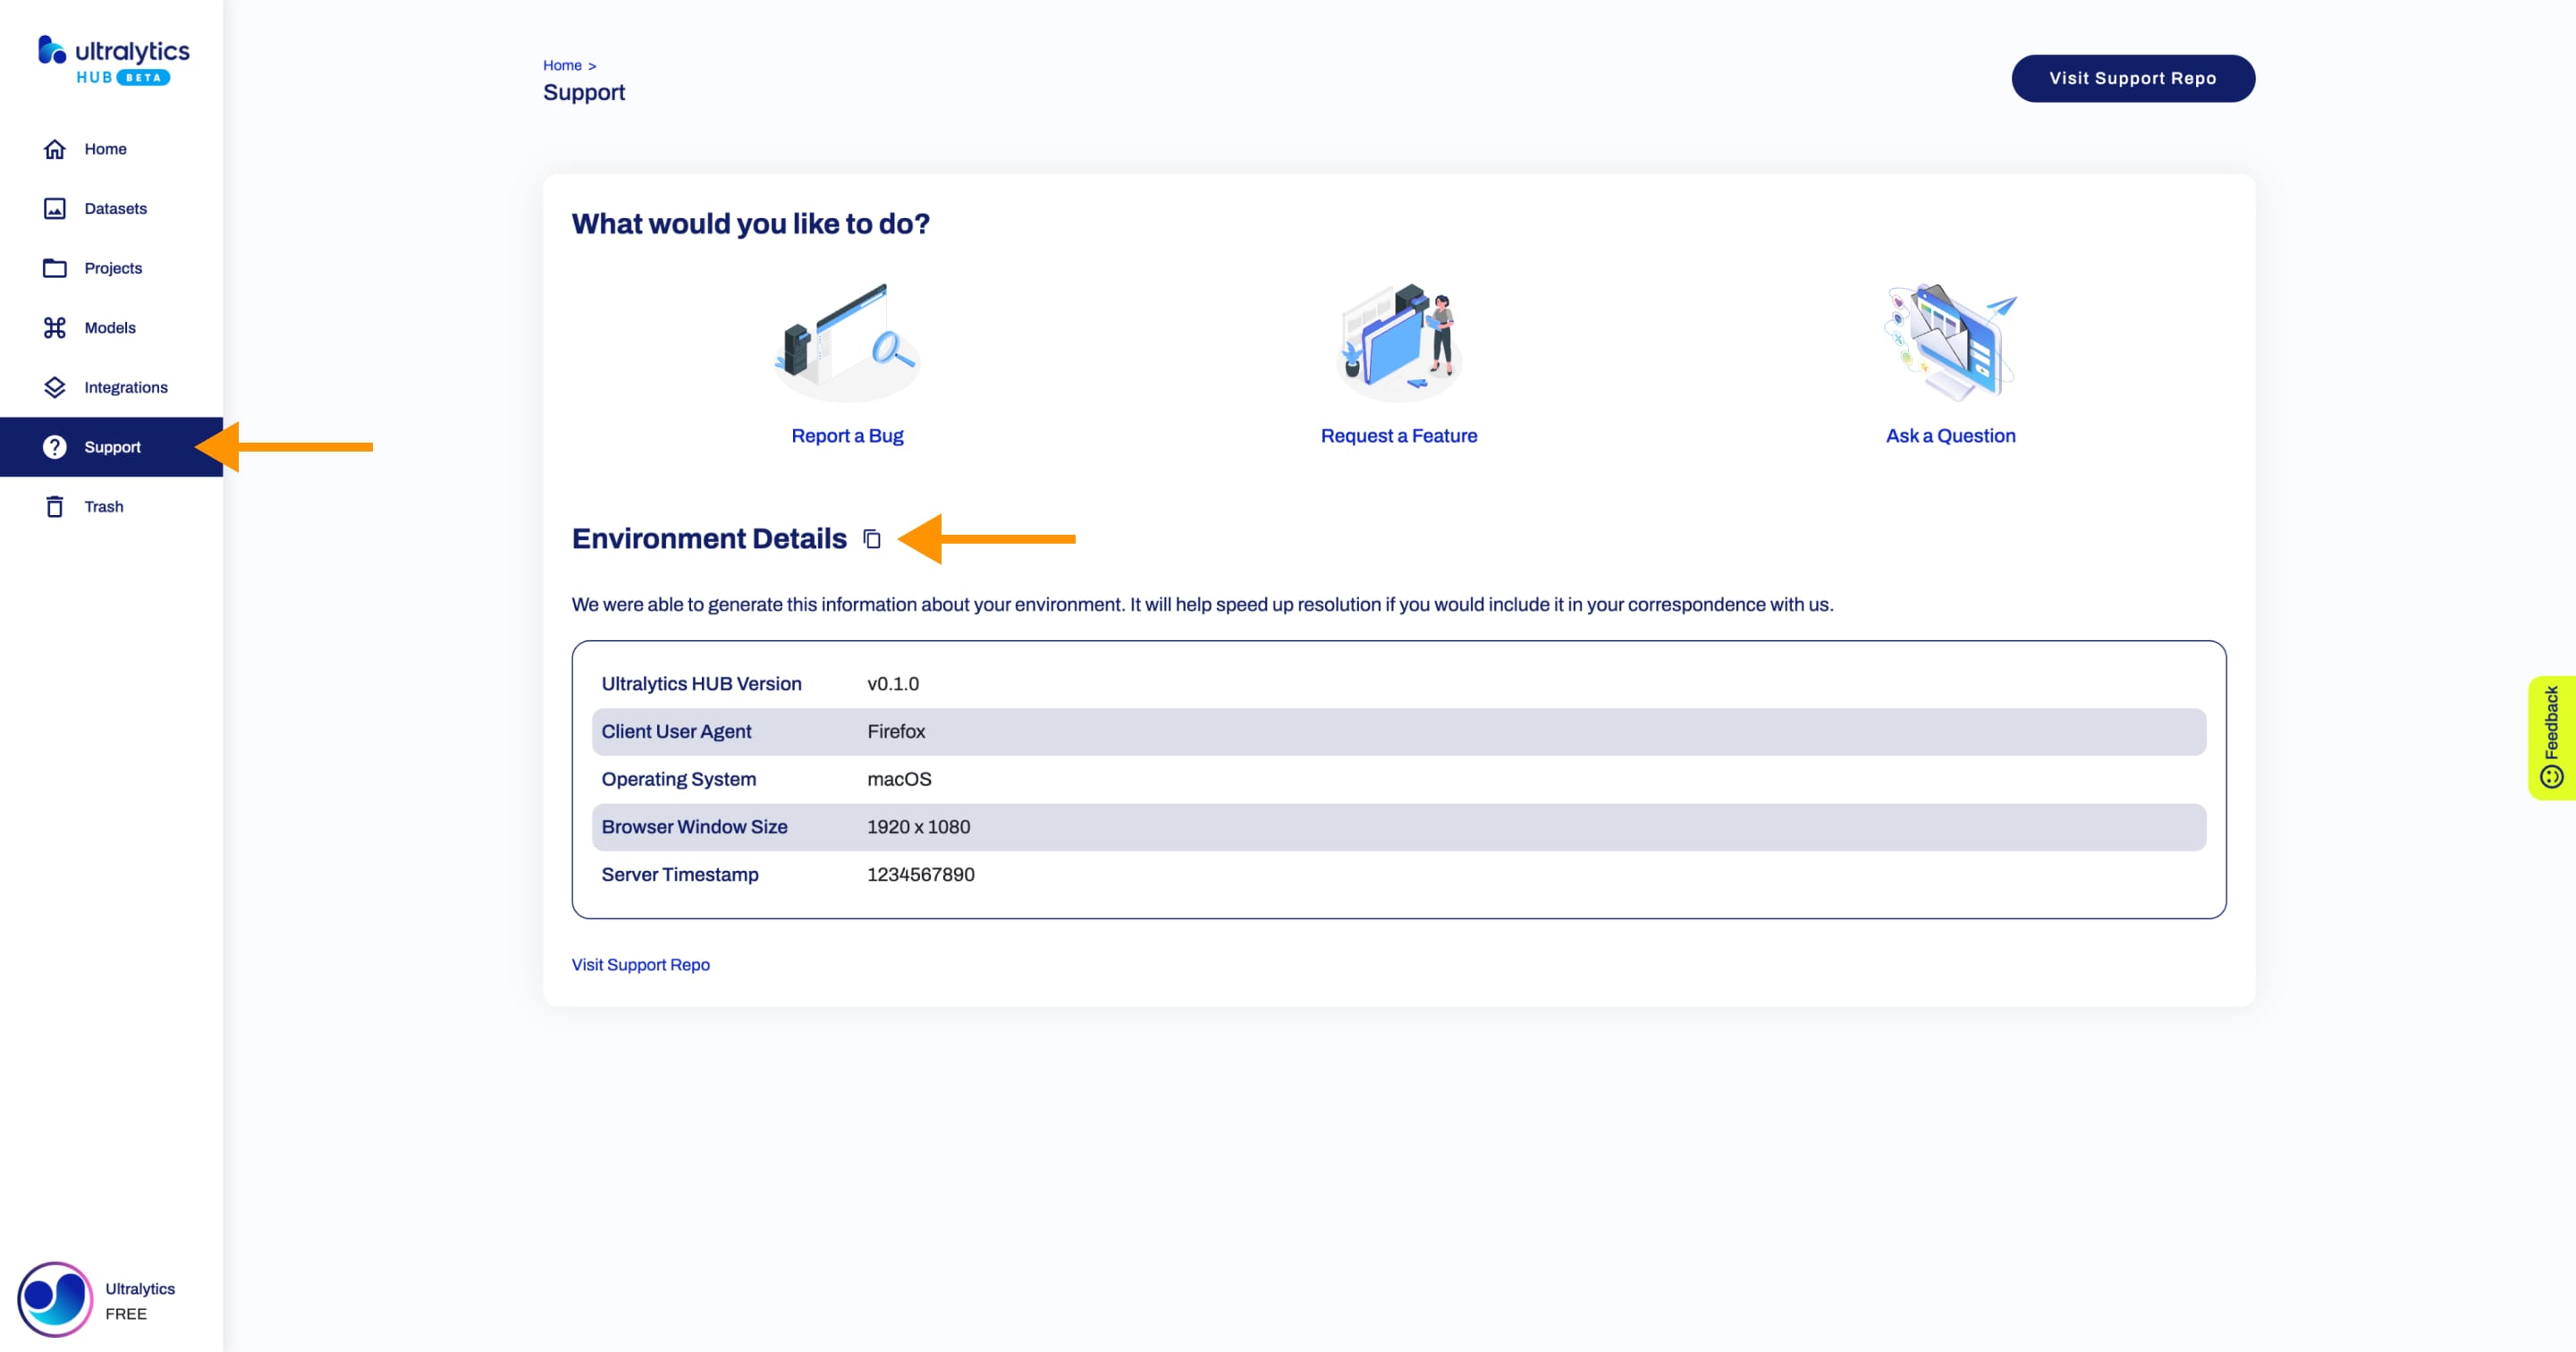Viewport: 2576px width, 1352px height.
Task: Open the Ask a Question option
Action: 1951,435
